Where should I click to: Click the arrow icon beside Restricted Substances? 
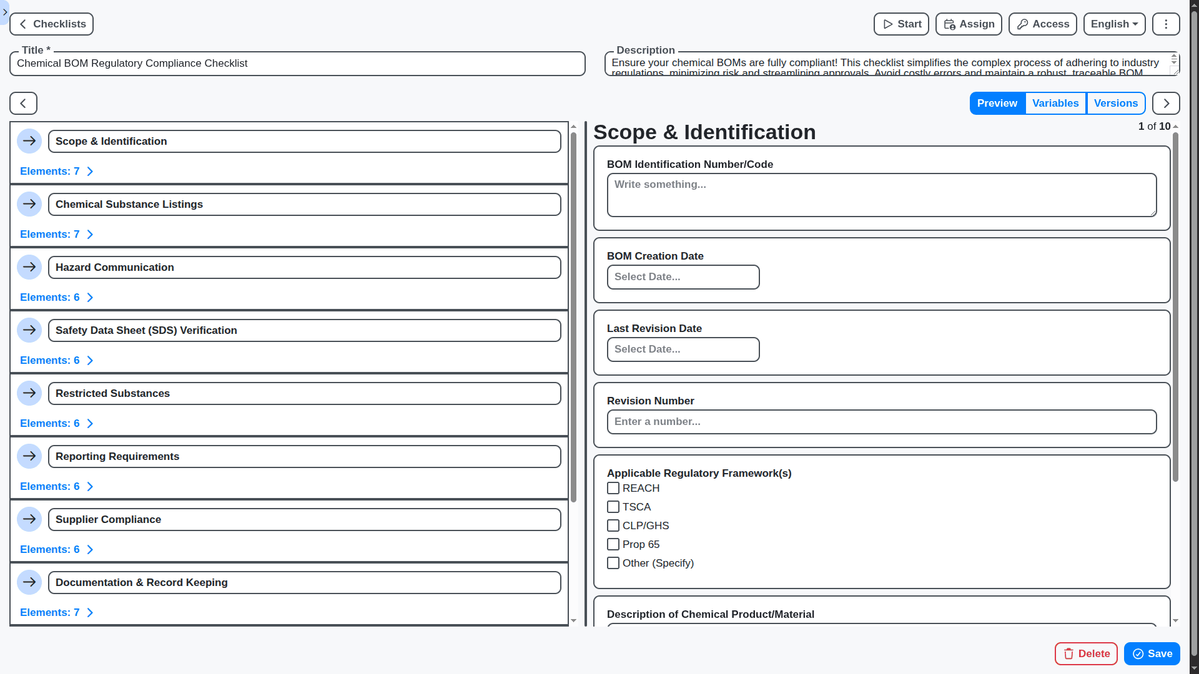(29, 393)
